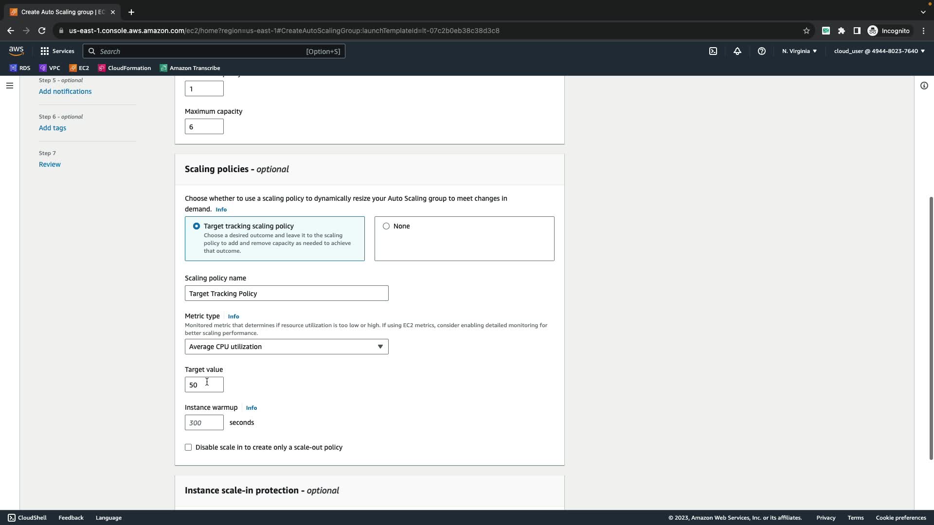This screenshot has width=934, height=525.
Task: Bookmark this page with the star icon
Action: pyautogui.click(x=806, y=31)
